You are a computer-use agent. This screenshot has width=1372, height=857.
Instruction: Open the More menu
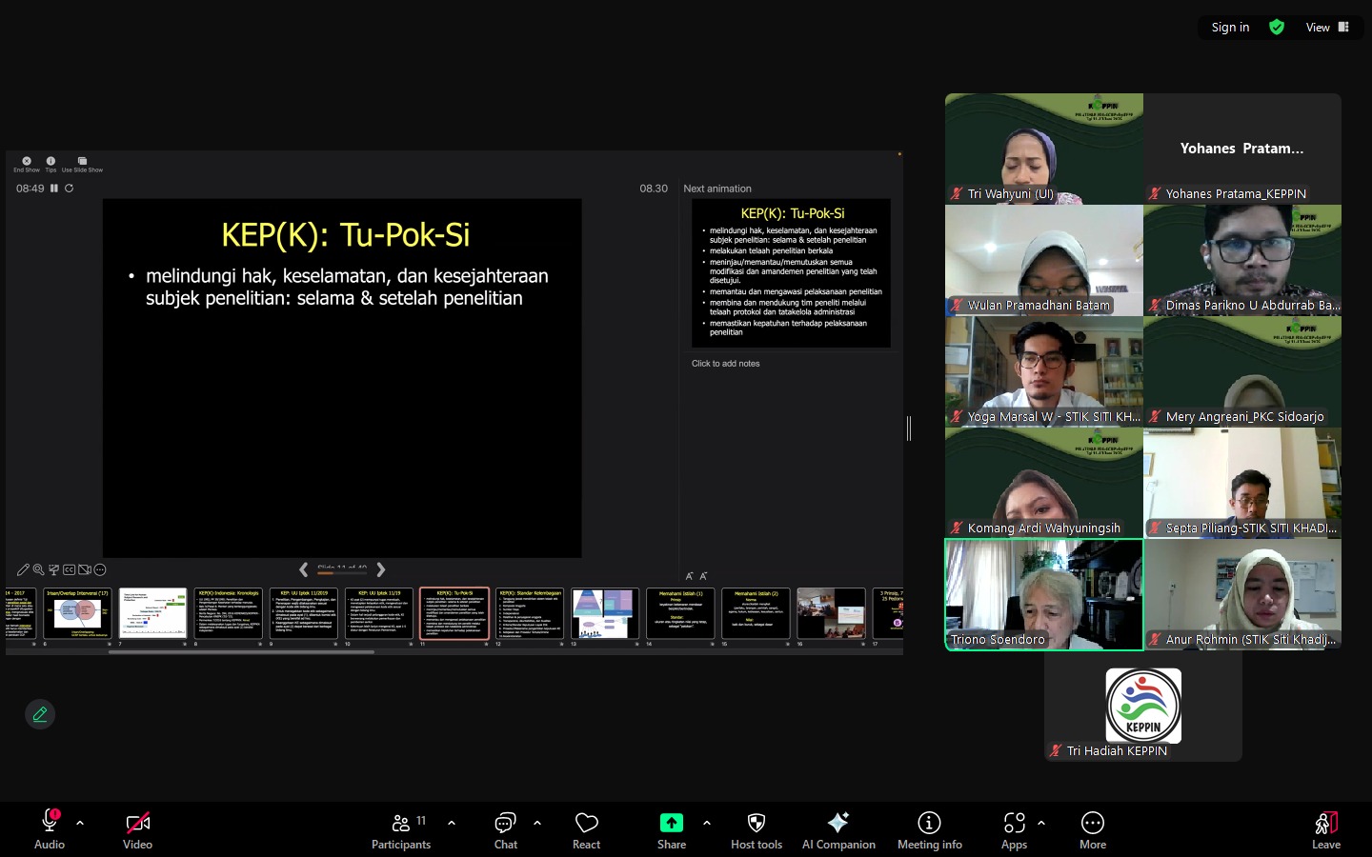point(1093,829)
